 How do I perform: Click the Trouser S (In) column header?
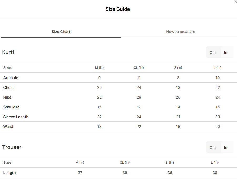[x=170, y=163]
